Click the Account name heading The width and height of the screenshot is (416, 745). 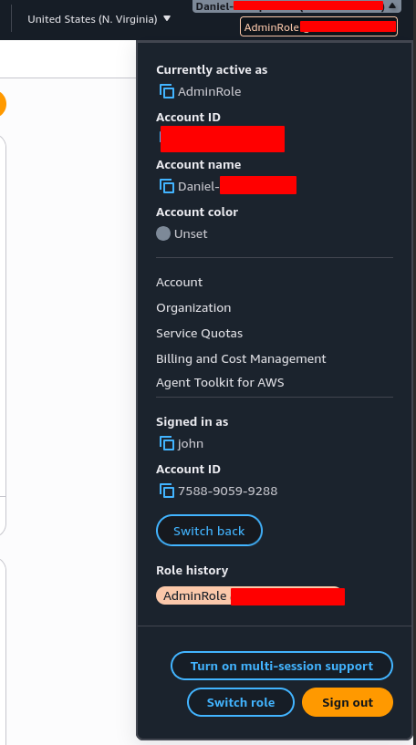tap(198, 165)
